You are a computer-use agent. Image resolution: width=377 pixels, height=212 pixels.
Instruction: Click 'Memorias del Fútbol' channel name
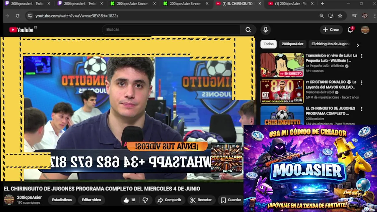tap(320, 92)
